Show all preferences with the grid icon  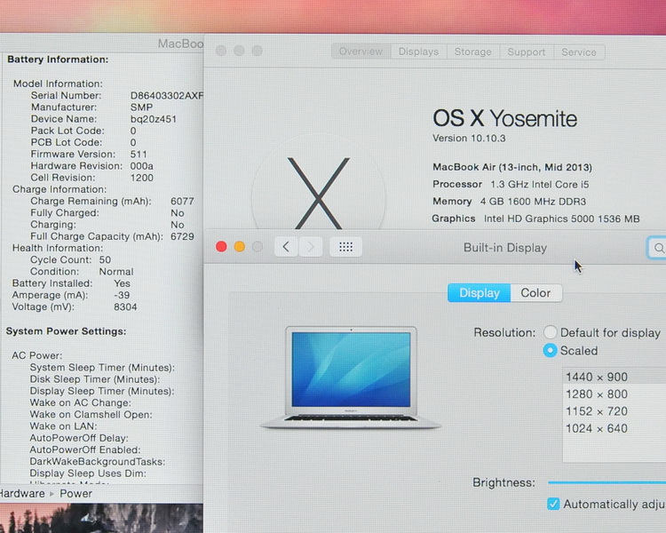(345, 247)
